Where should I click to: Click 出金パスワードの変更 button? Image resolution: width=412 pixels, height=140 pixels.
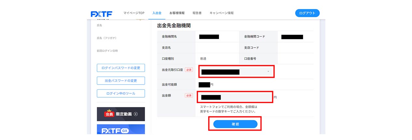pos(121,81)
